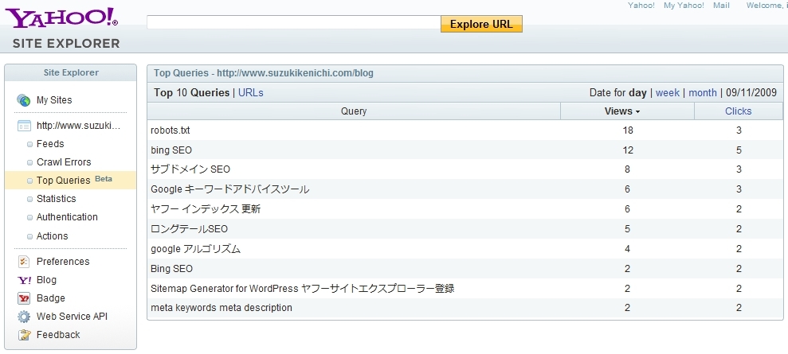Click the Yahoo! logo
Viewport: 788px width, 354px height.
point(62,18)
